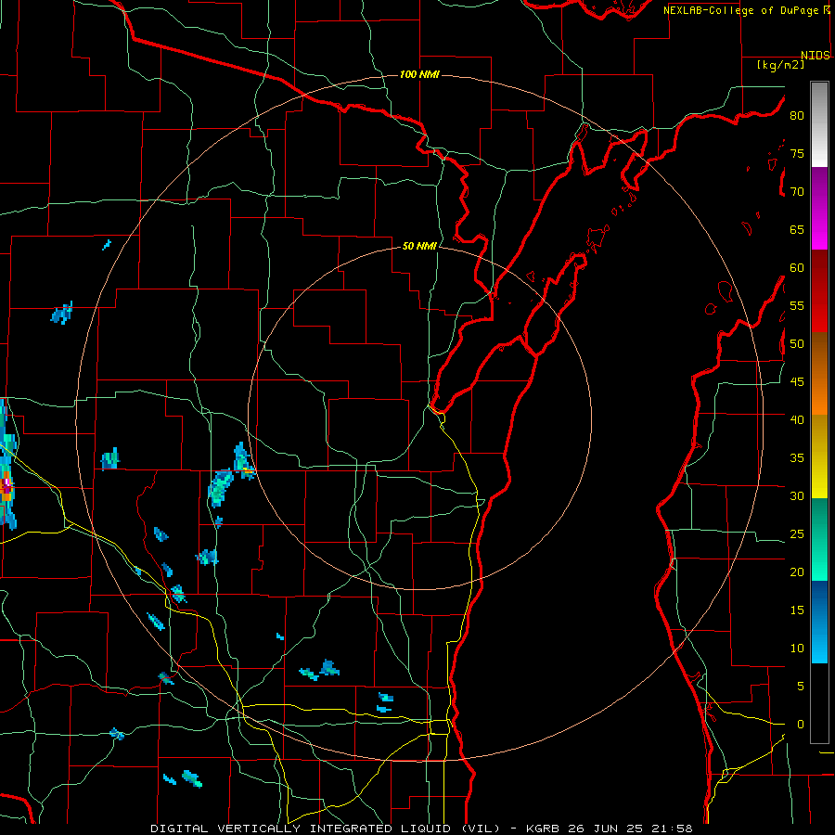Click the legend value 30
The width and height of the screenshot is (835, 835).
797,496
